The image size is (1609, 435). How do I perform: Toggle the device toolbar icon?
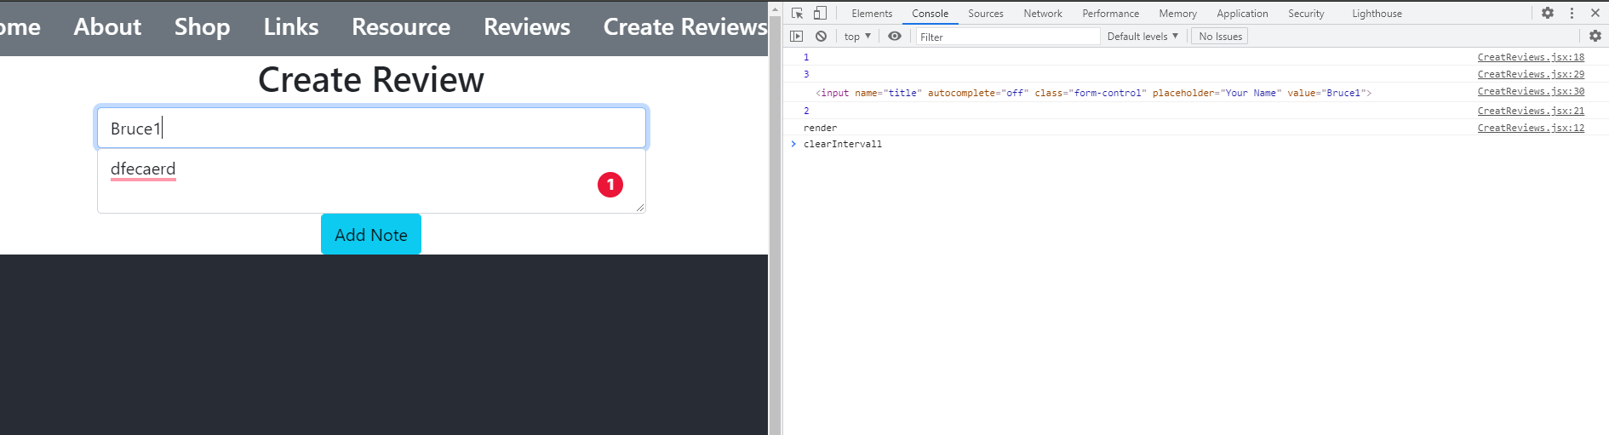point(820,13)
